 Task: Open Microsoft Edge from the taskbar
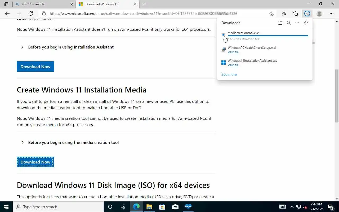tap(136, 207)
